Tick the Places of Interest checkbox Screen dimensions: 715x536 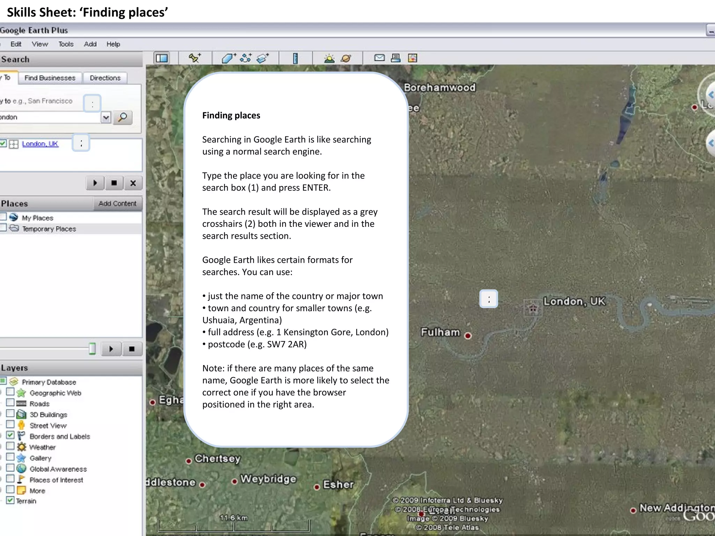coord(10,478)
